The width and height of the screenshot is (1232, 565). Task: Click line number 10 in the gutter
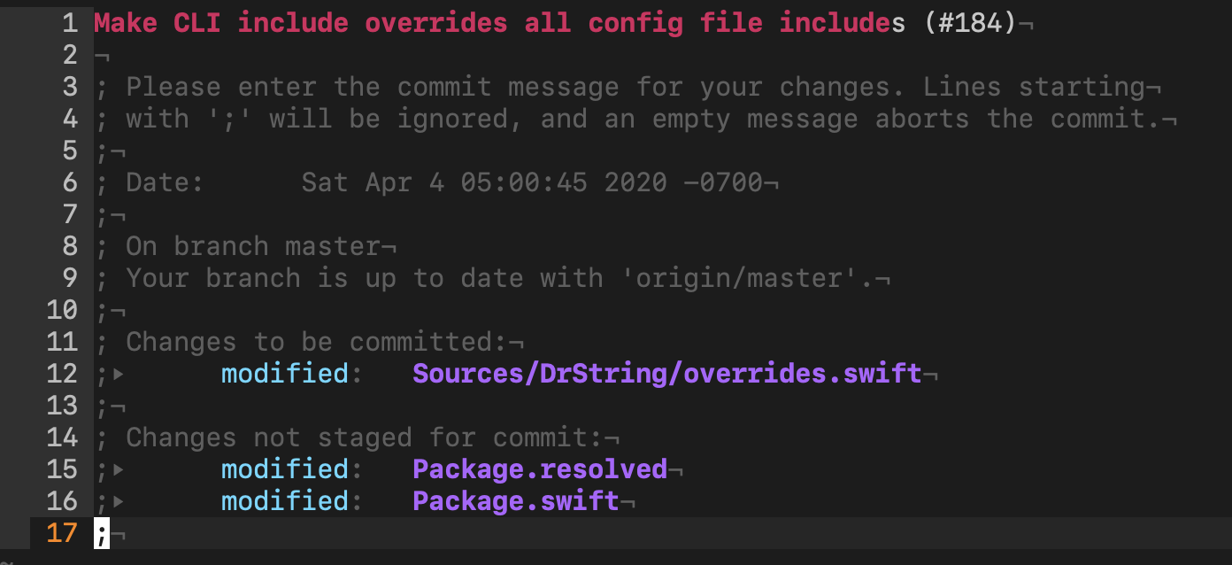[x=62, y=310]
